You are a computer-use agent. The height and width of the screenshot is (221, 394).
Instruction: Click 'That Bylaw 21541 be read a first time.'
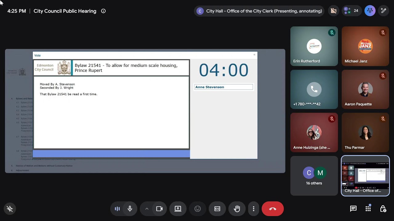68,94
